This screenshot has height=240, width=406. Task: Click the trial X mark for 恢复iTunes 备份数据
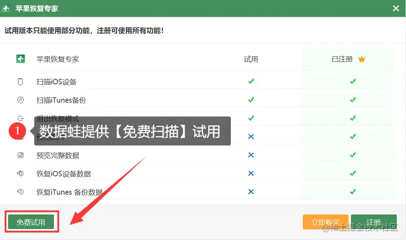pos(251,191)
